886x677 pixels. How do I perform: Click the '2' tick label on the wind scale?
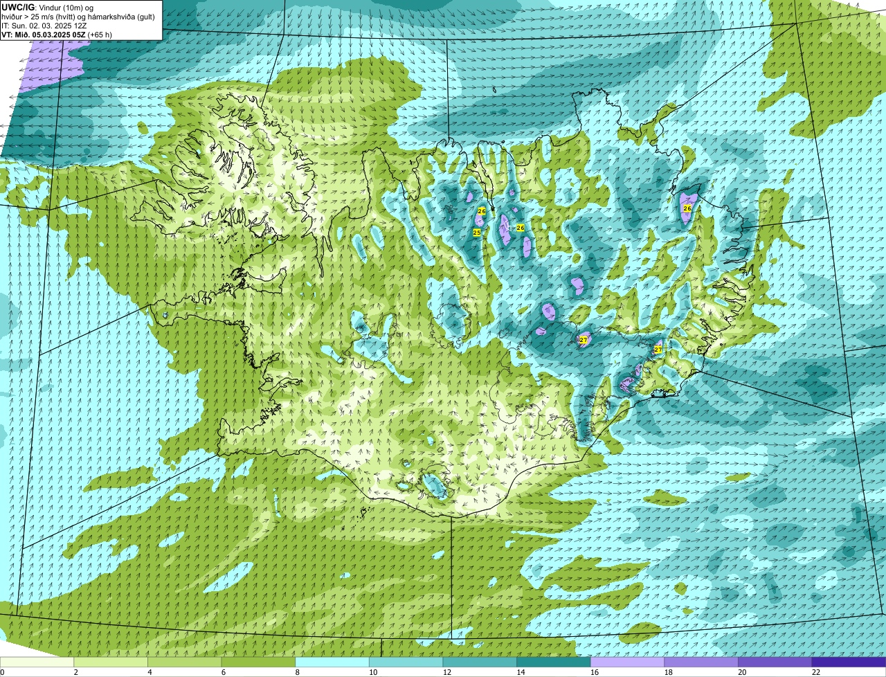75,672
